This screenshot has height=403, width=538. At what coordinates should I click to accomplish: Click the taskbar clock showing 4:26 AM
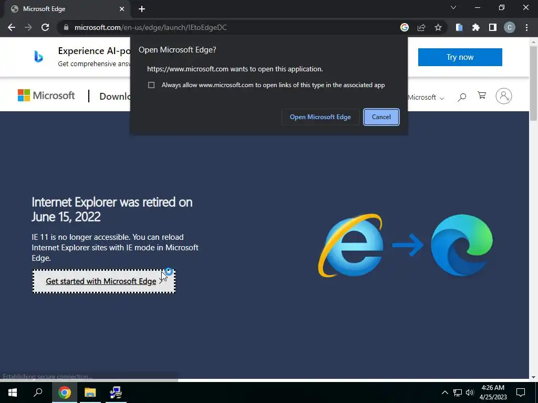pyautogui.click(x=493, y=393)
